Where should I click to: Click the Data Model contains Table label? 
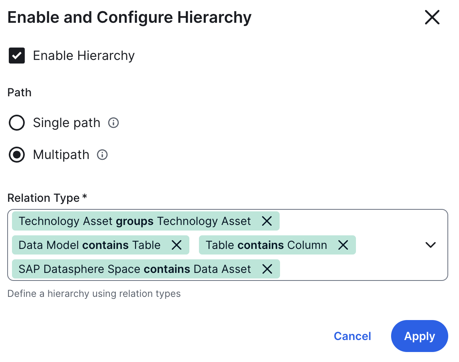[89, 245]
